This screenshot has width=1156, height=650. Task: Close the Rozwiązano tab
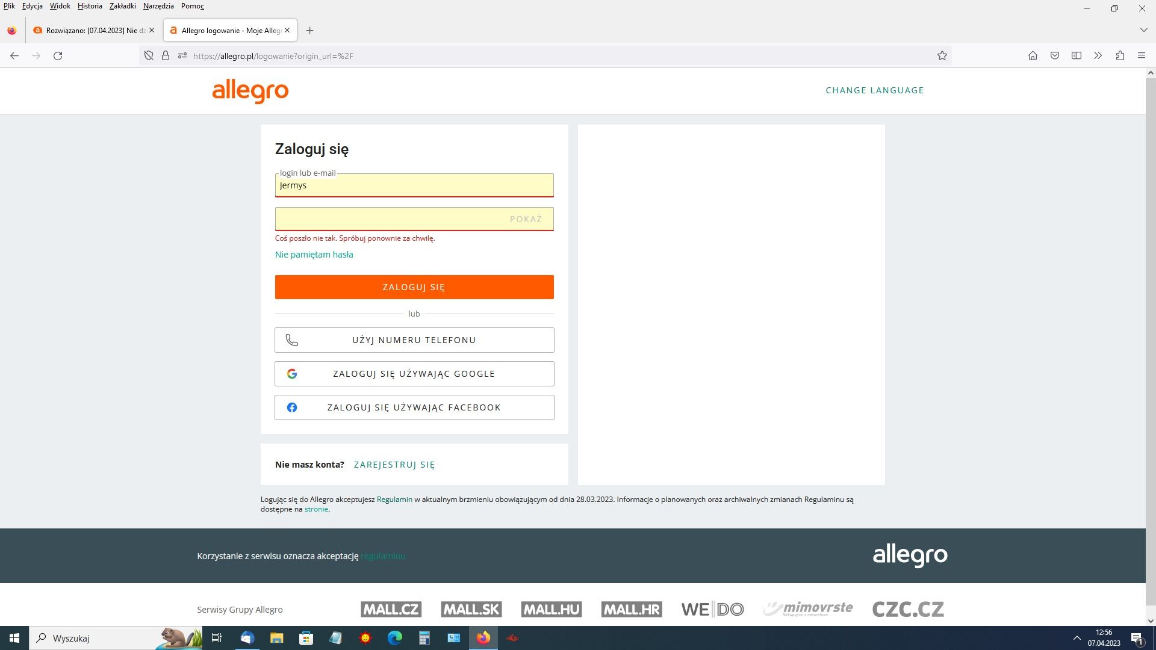coord(151,30)
